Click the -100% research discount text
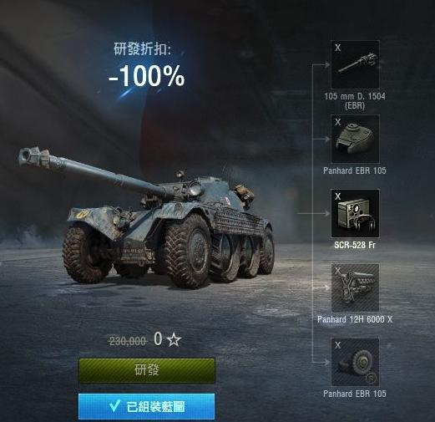The height and width of the screenshot is (422, 435). click(x=147, y=76)
